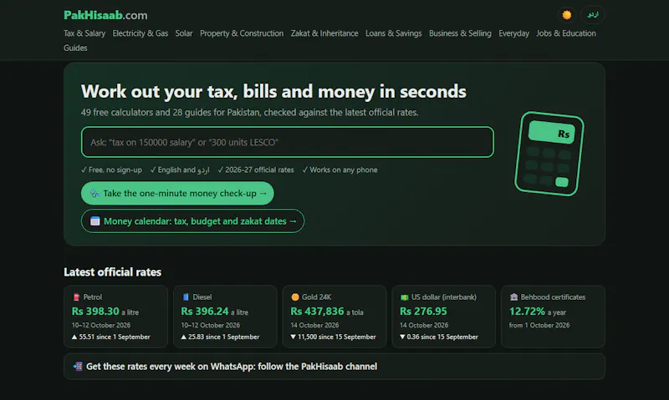Open Business & Selling menu
This screenshot has width=669, height=400.
pos(460,33)
